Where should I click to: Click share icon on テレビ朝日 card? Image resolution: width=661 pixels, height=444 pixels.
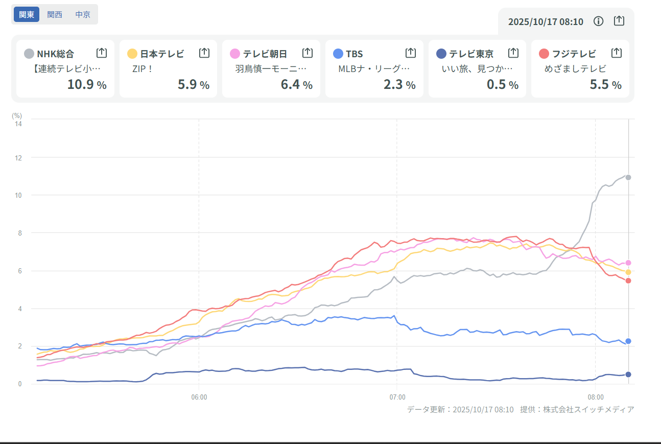(x=307, y=53)
